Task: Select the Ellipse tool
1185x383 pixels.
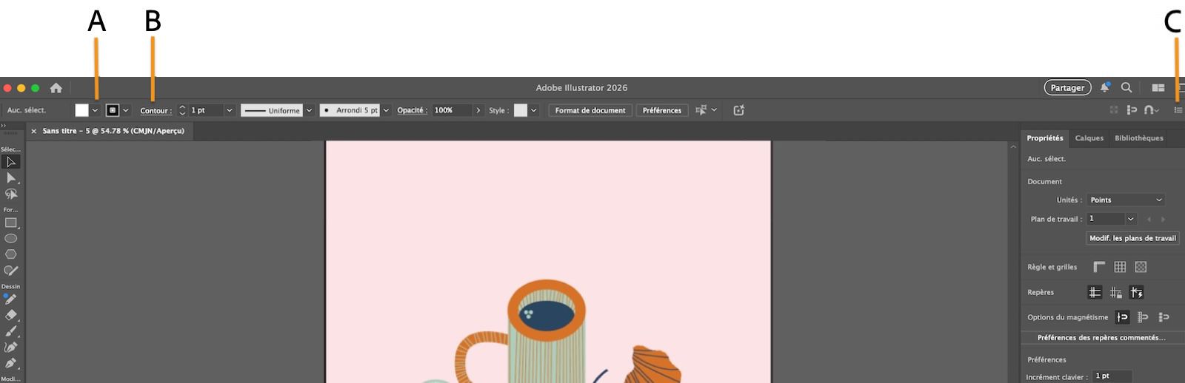Action: pyautogui.click(x=10, y=238)
